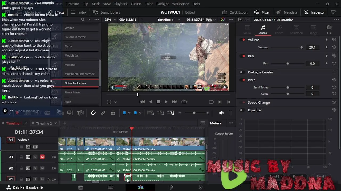The width and height of the screenshot is (341, 191).
Task: Play the timeline forward
Action: tap(166, 102)
